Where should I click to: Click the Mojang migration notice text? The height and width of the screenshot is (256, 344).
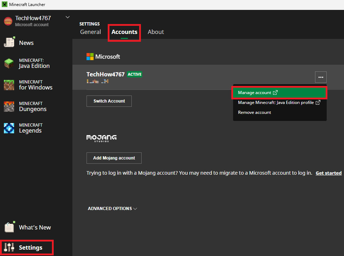(199, 173)
